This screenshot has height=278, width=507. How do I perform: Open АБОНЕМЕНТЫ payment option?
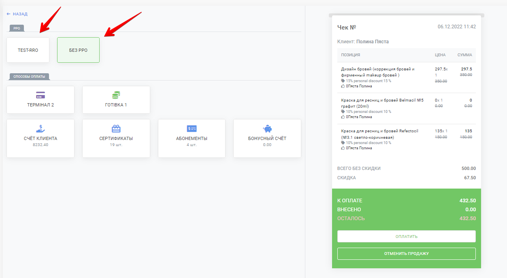[192, 138]
